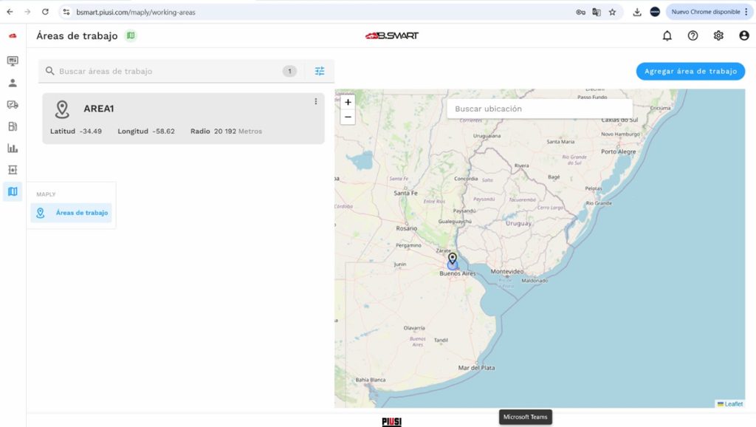Click the map icon in left sidebar
The width and height of the screenshot is (756, 427).
(x=13, y=192)
